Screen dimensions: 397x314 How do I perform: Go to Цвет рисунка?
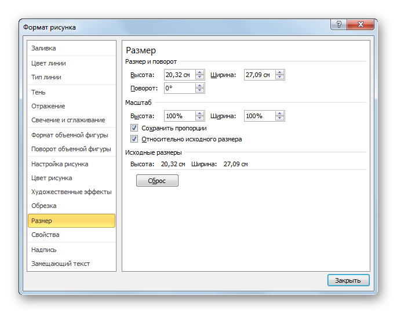[x=71, y=178]
